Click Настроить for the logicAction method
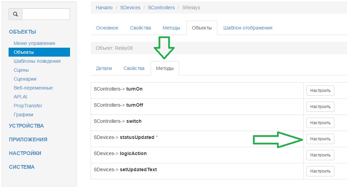 [320, 155]
